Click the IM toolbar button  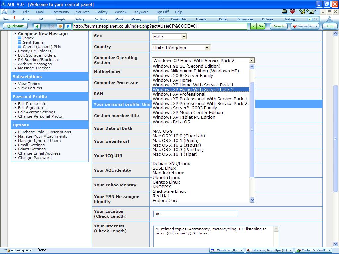click(x=41, y=19)
